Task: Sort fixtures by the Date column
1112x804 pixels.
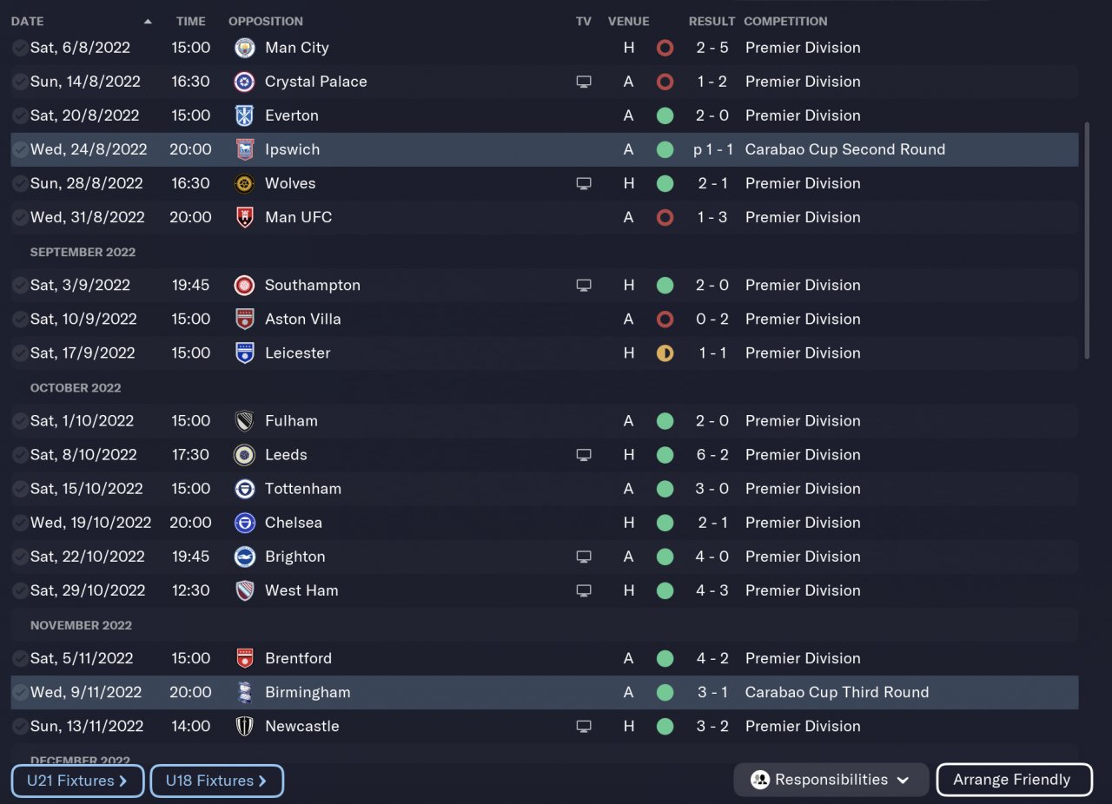Action: 28,21
